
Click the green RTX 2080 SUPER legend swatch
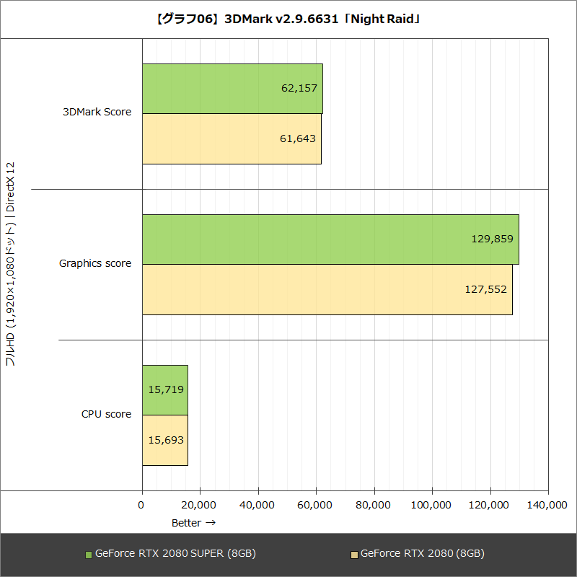tap(88, 553)
